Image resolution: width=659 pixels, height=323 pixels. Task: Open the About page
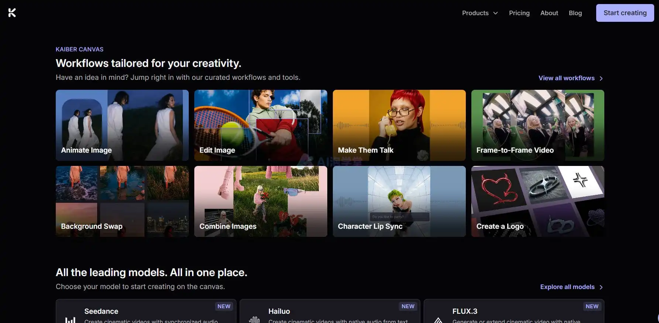549,13
